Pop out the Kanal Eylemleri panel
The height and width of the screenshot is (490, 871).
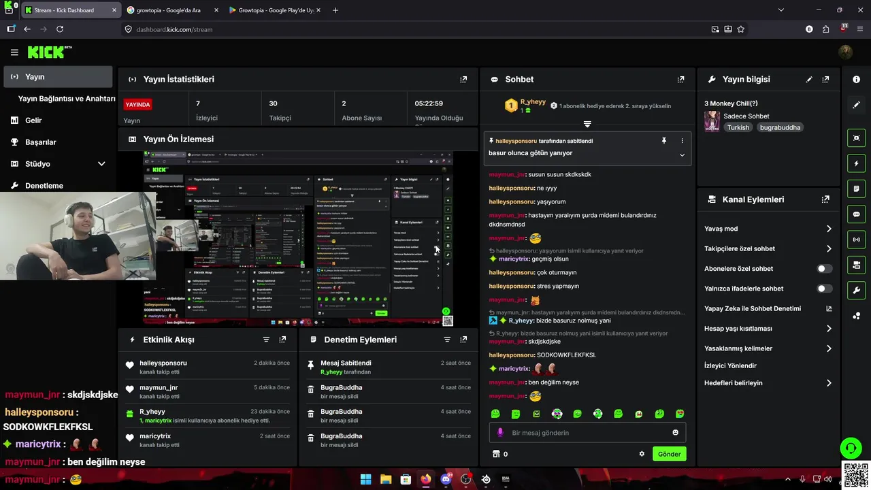click(x=825, y=199)
